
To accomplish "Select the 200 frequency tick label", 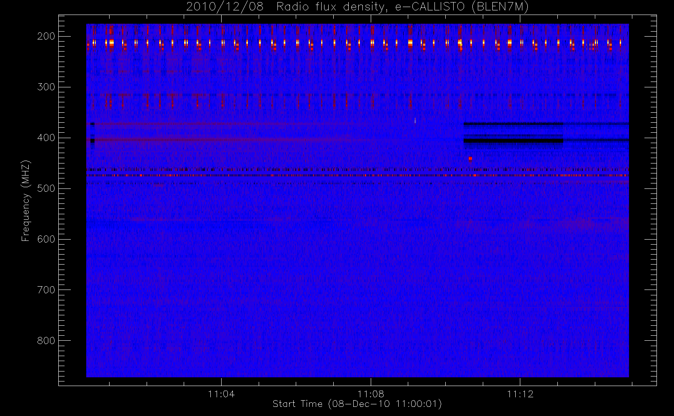I will [46, 36].
